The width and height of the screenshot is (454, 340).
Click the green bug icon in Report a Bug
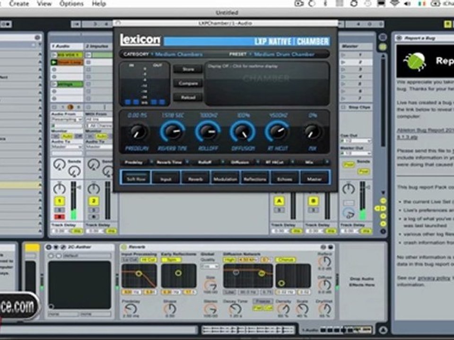pyautogui.click(x=416, y=61)
